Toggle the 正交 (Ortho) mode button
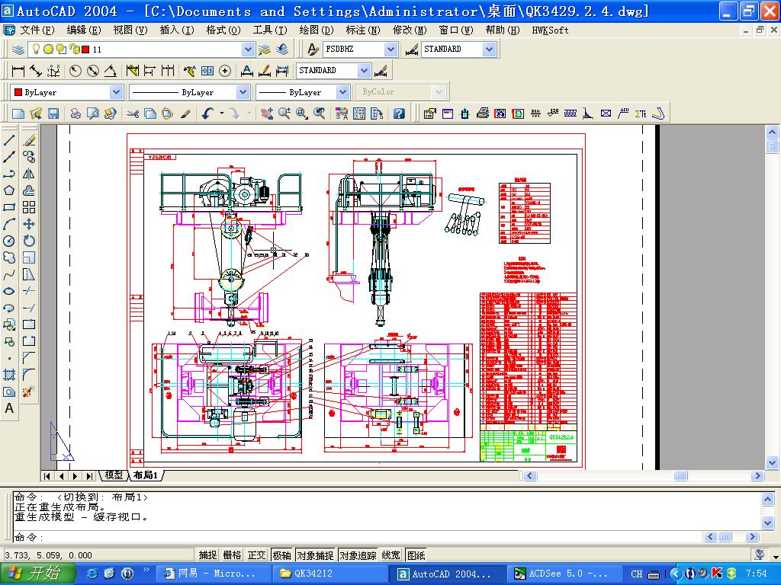This screenshot has height=585, width=781. [256, 555]
